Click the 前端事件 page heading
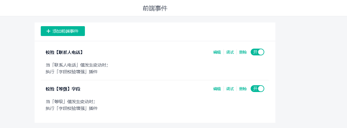347x128 pixels. (155, 8)
